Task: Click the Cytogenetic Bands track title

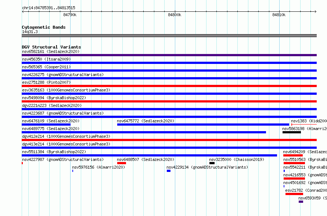Action: (44, 27)
